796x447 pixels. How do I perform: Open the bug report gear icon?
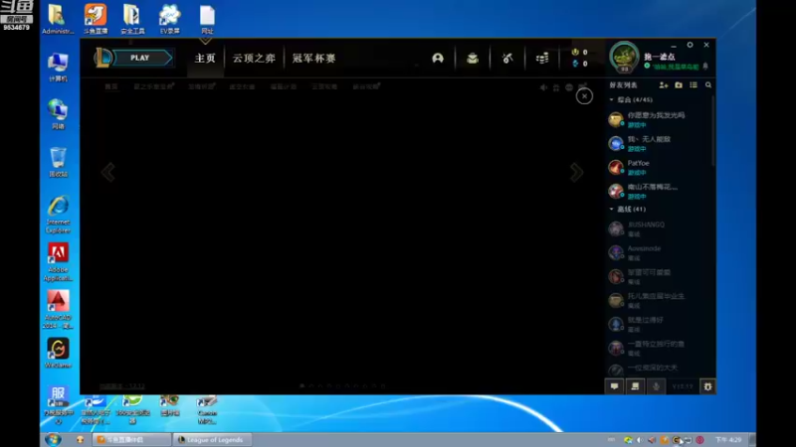(707, 386)
